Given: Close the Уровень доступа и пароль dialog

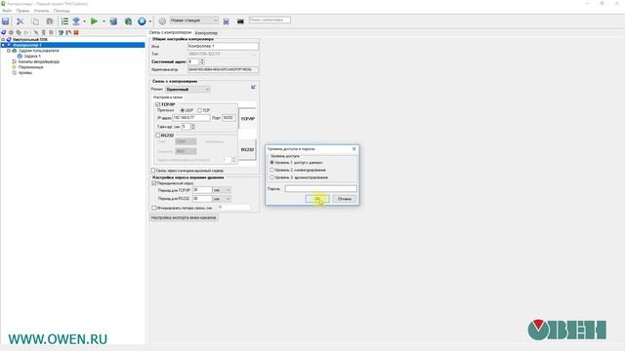Looking at the screenshot, I should click(x=354, y=149).
